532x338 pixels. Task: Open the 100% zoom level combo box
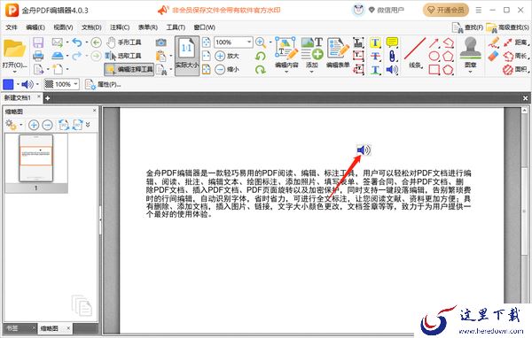point(233,42)
